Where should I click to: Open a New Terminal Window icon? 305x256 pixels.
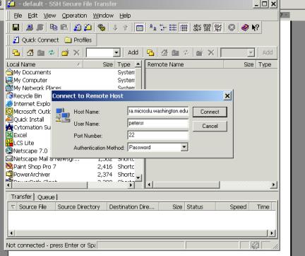78,28
